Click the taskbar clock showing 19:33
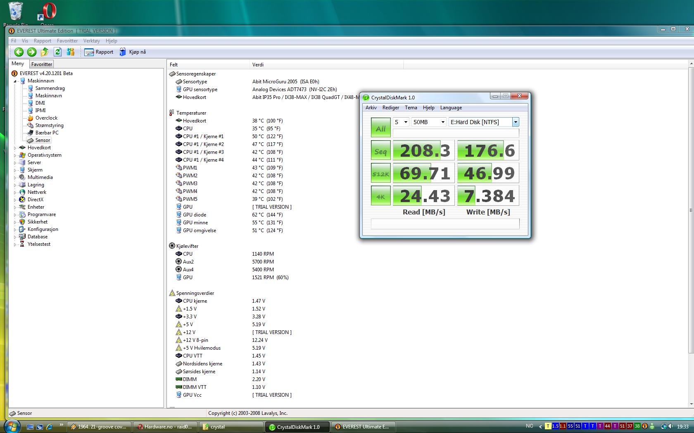 [x=683, y=427]
